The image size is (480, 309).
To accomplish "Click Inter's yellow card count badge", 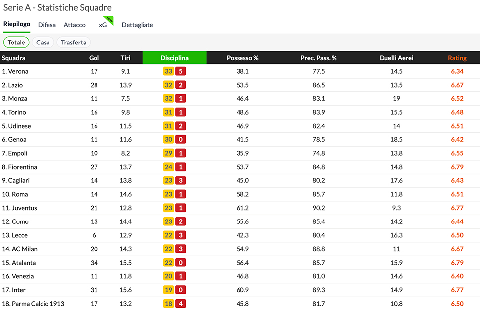I will click(169, 290).
